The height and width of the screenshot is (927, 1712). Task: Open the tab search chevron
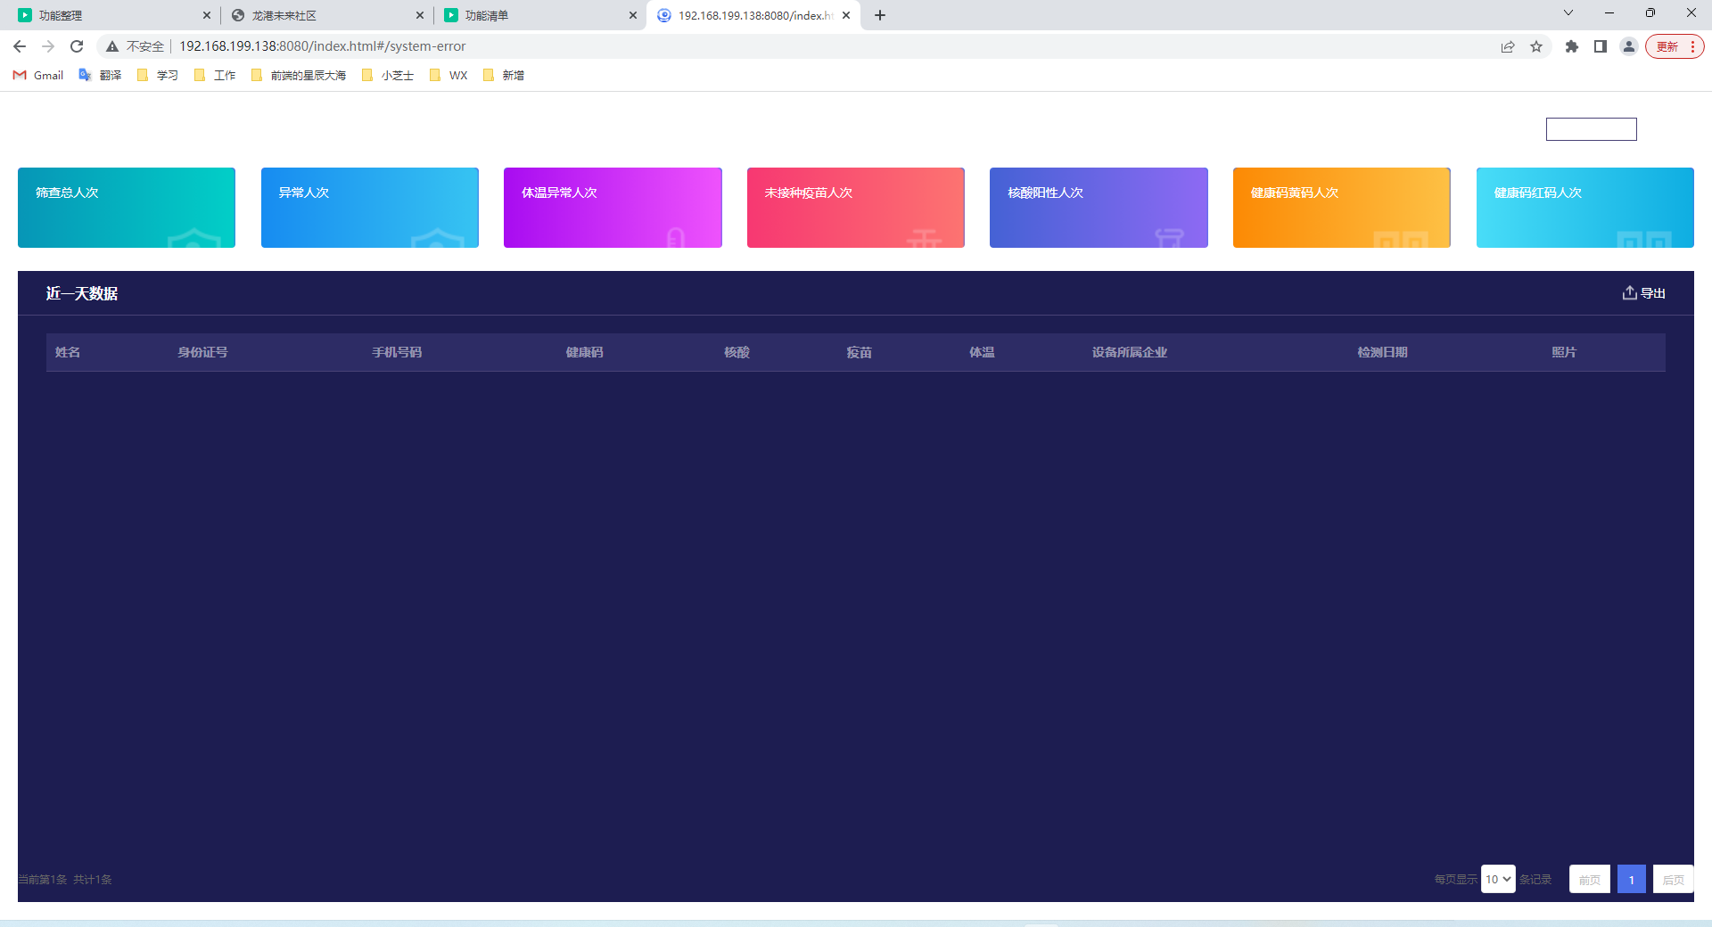1568,12
